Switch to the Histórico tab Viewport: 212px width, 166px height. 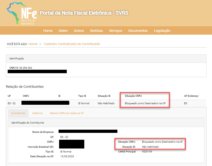point(38,113)
